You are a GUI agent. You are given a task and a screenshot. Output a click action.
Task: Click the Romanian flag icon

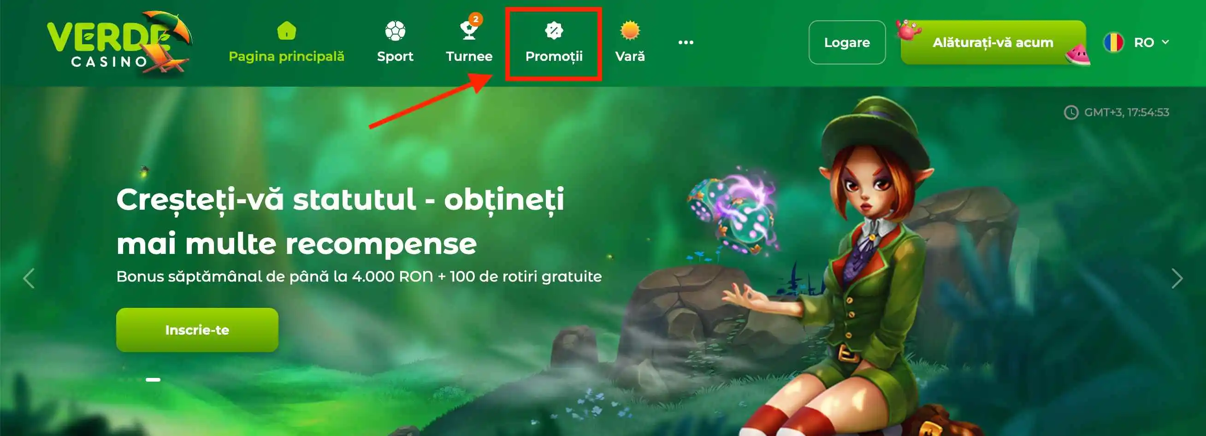pyautogui.click(x=1114, y=42)
